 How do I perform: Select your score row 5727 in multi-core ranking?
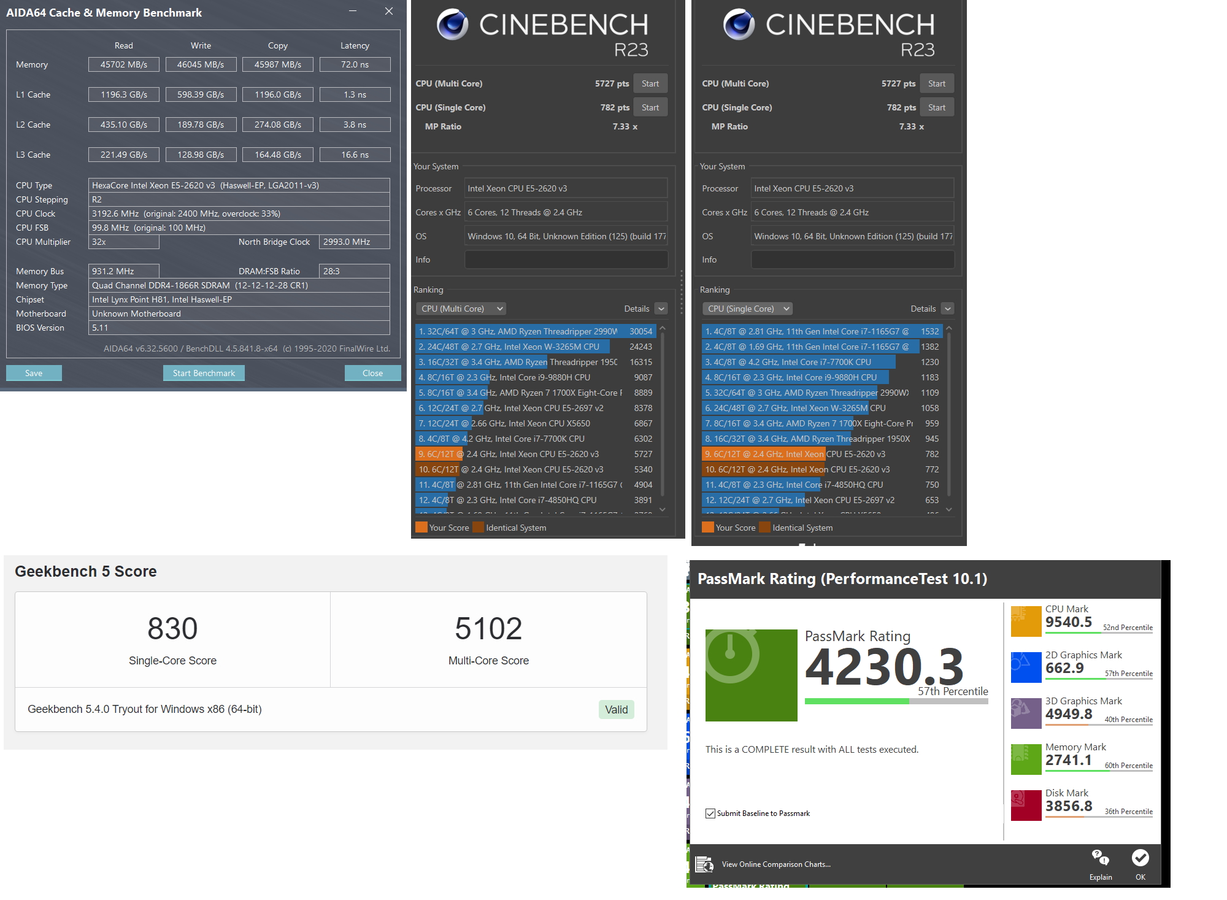(536, 454)
